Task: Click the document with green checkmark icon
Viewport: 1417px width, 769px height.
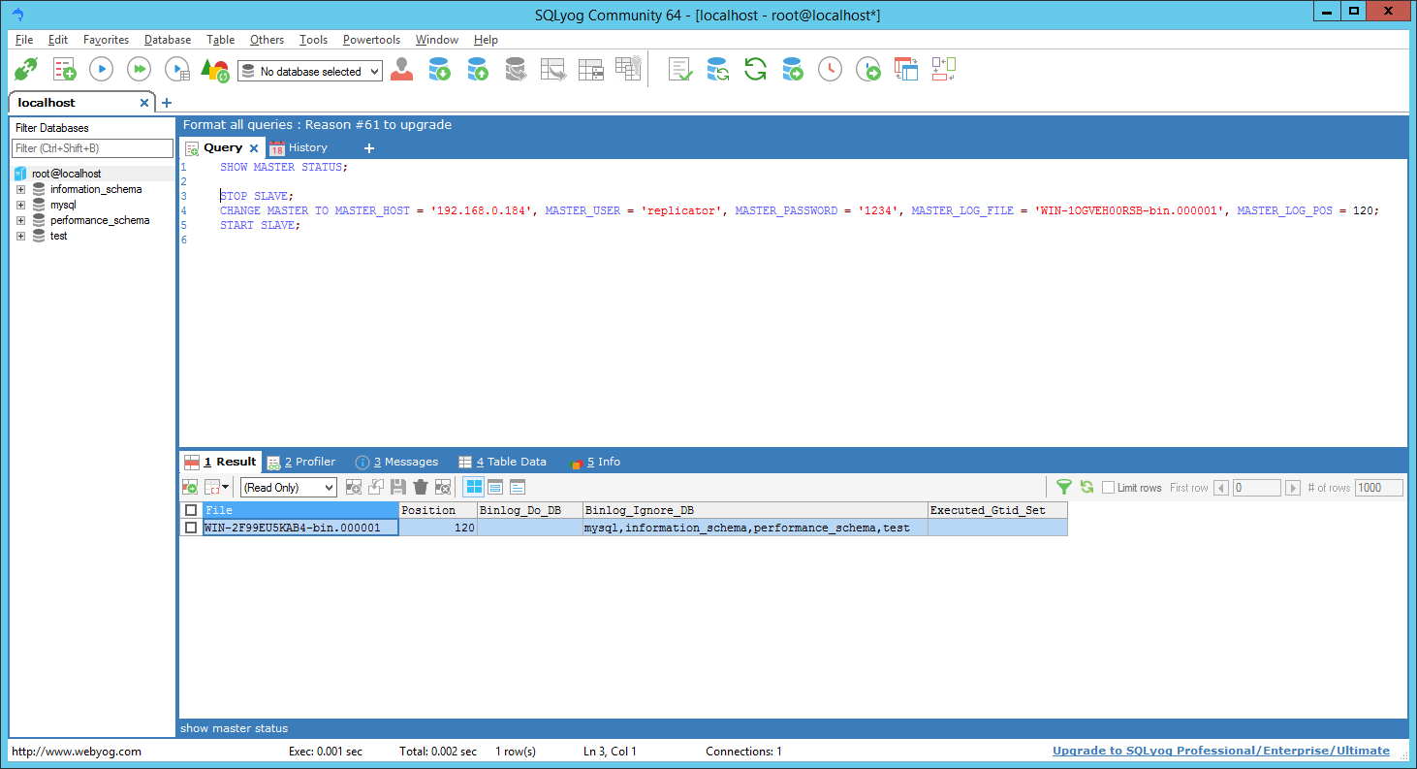Action: point(680,70)
